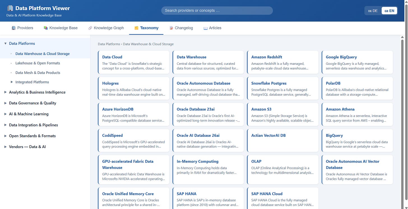Click the Providers tab icon
The width and height of the screenshot is (408, 209).
[x=13, y=28]
